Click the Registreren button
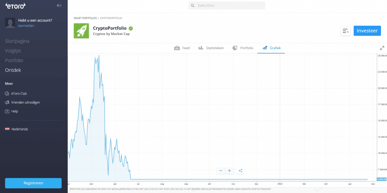 click(33, 183)
